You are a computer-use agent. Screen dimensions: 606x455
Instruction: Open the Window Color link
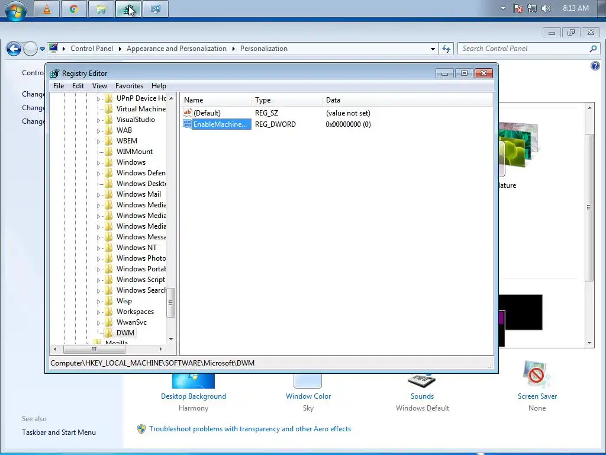(308, 396)
